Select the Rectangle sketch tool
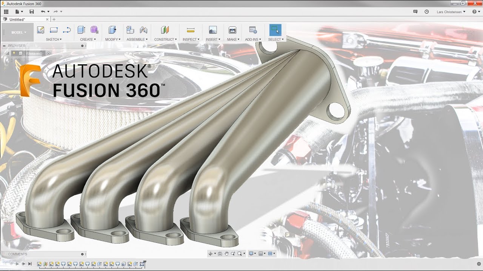This screenshot has height=271, width=483. click(54, 30)
